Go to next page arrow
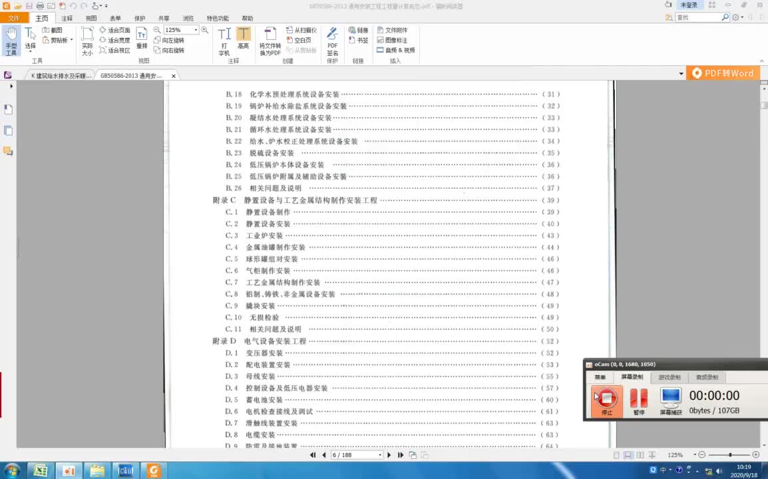Viewport: 768px width, 479px height. (x=389, y=455)
